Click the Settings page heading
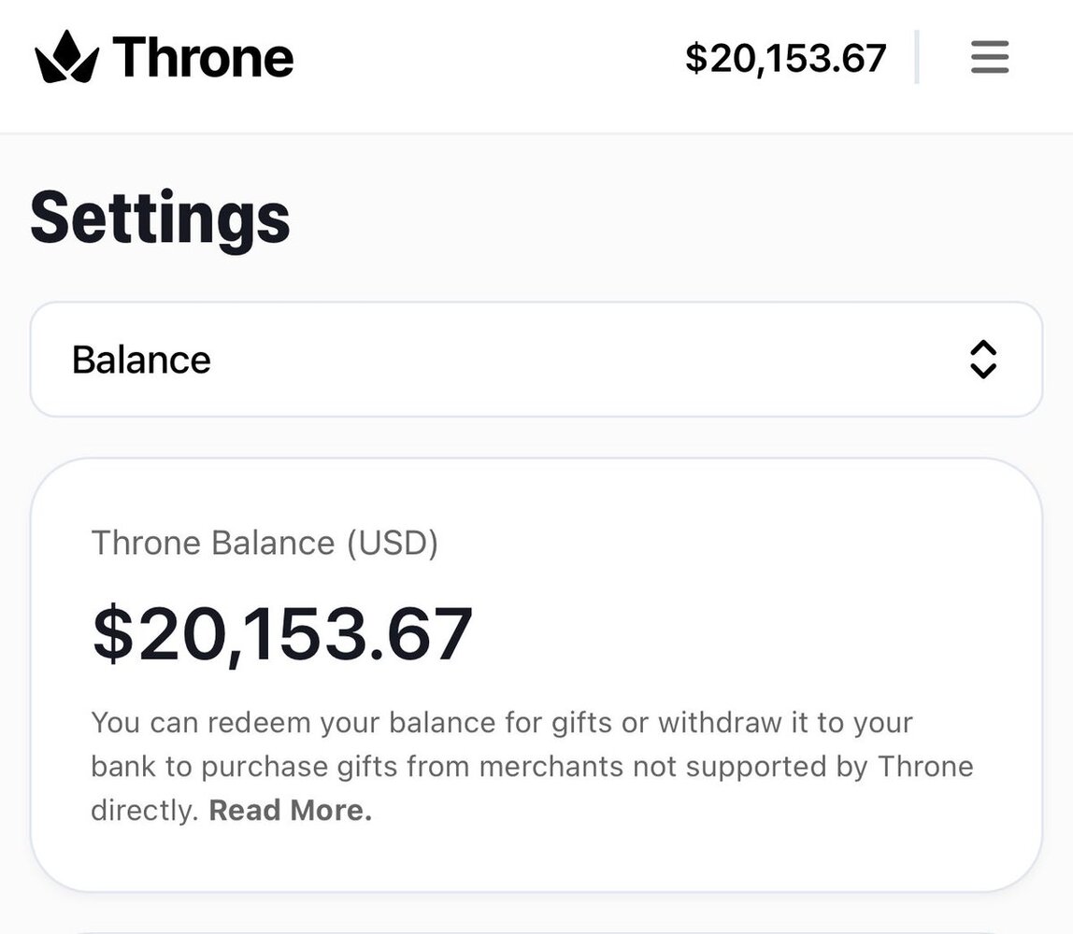Image resolution: width=1073 pixels, height=934 pixels. 160,218
